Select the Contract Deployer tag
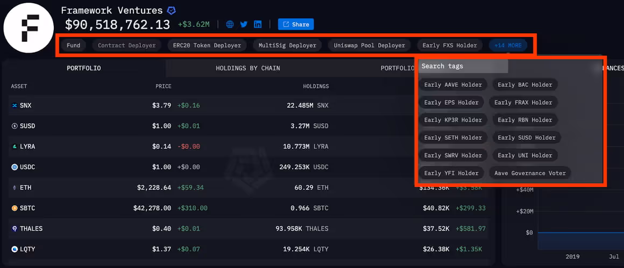The image size is (624, 268). (126, 45)
